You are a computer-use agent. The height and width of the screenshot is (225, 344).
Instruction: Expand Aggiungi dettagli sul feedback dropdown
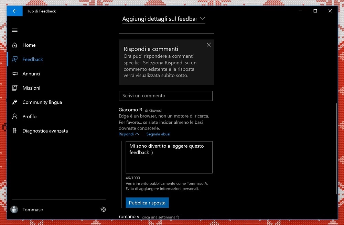[x=164, y=19]
